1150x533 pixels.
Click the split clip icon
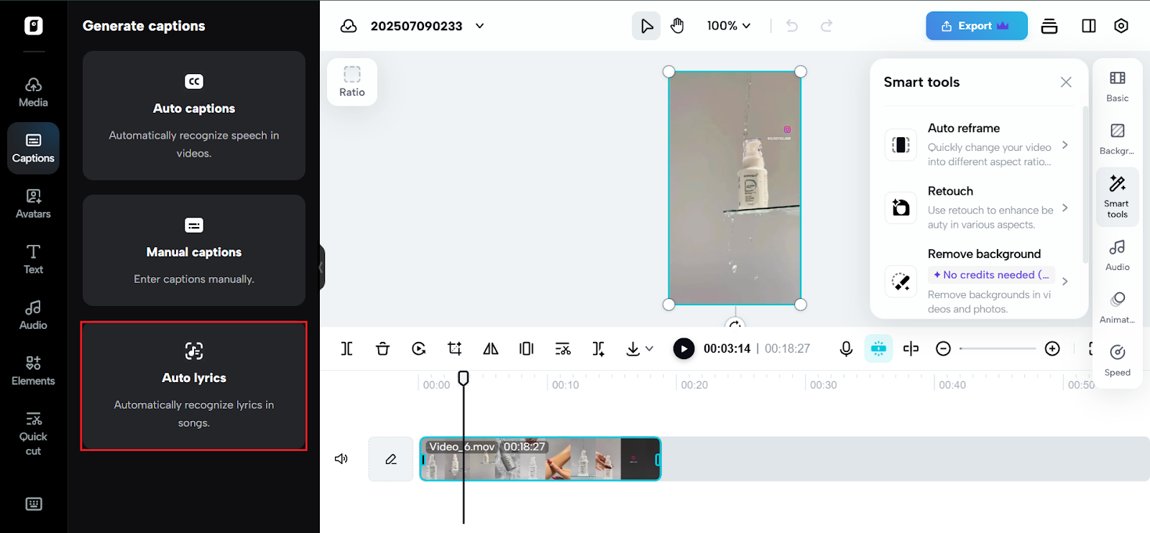pos(346,348)
